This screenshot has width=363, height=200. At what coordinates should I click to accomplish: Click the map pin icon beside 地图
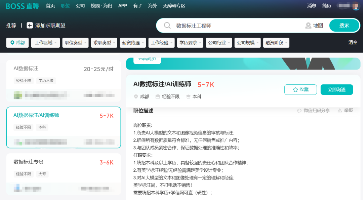pyautogui.click(x=308, y=26)
